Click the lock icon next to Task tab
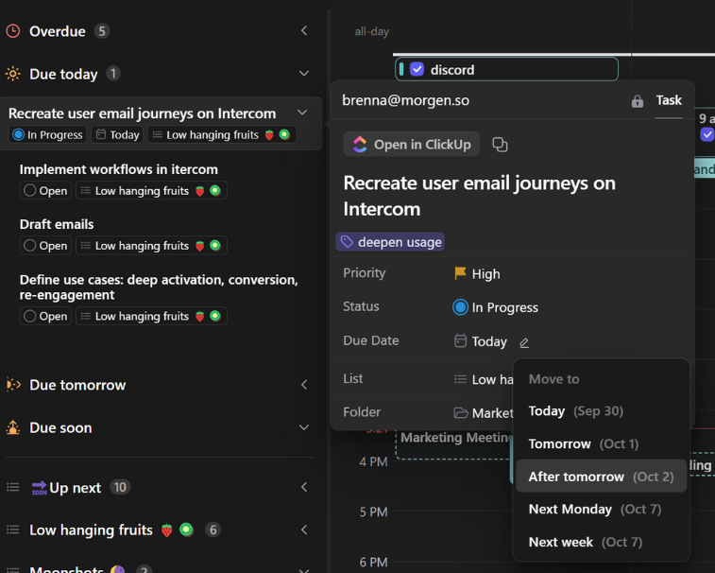The width and height of the screenshot is (715, 573). click(x=637, y=101)
